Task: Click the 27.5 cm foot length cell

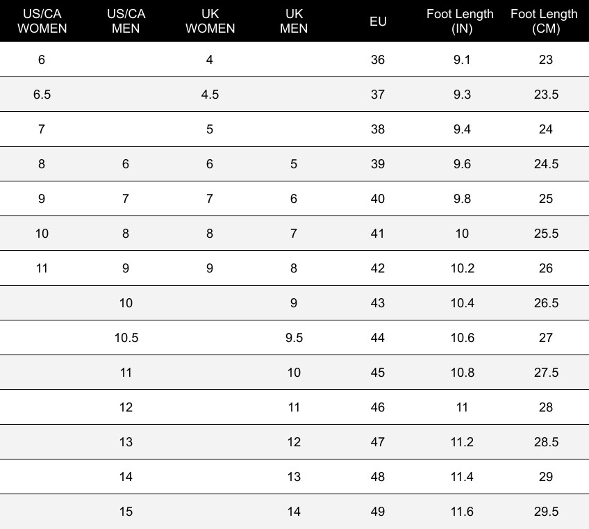Action: pos(545,373)
